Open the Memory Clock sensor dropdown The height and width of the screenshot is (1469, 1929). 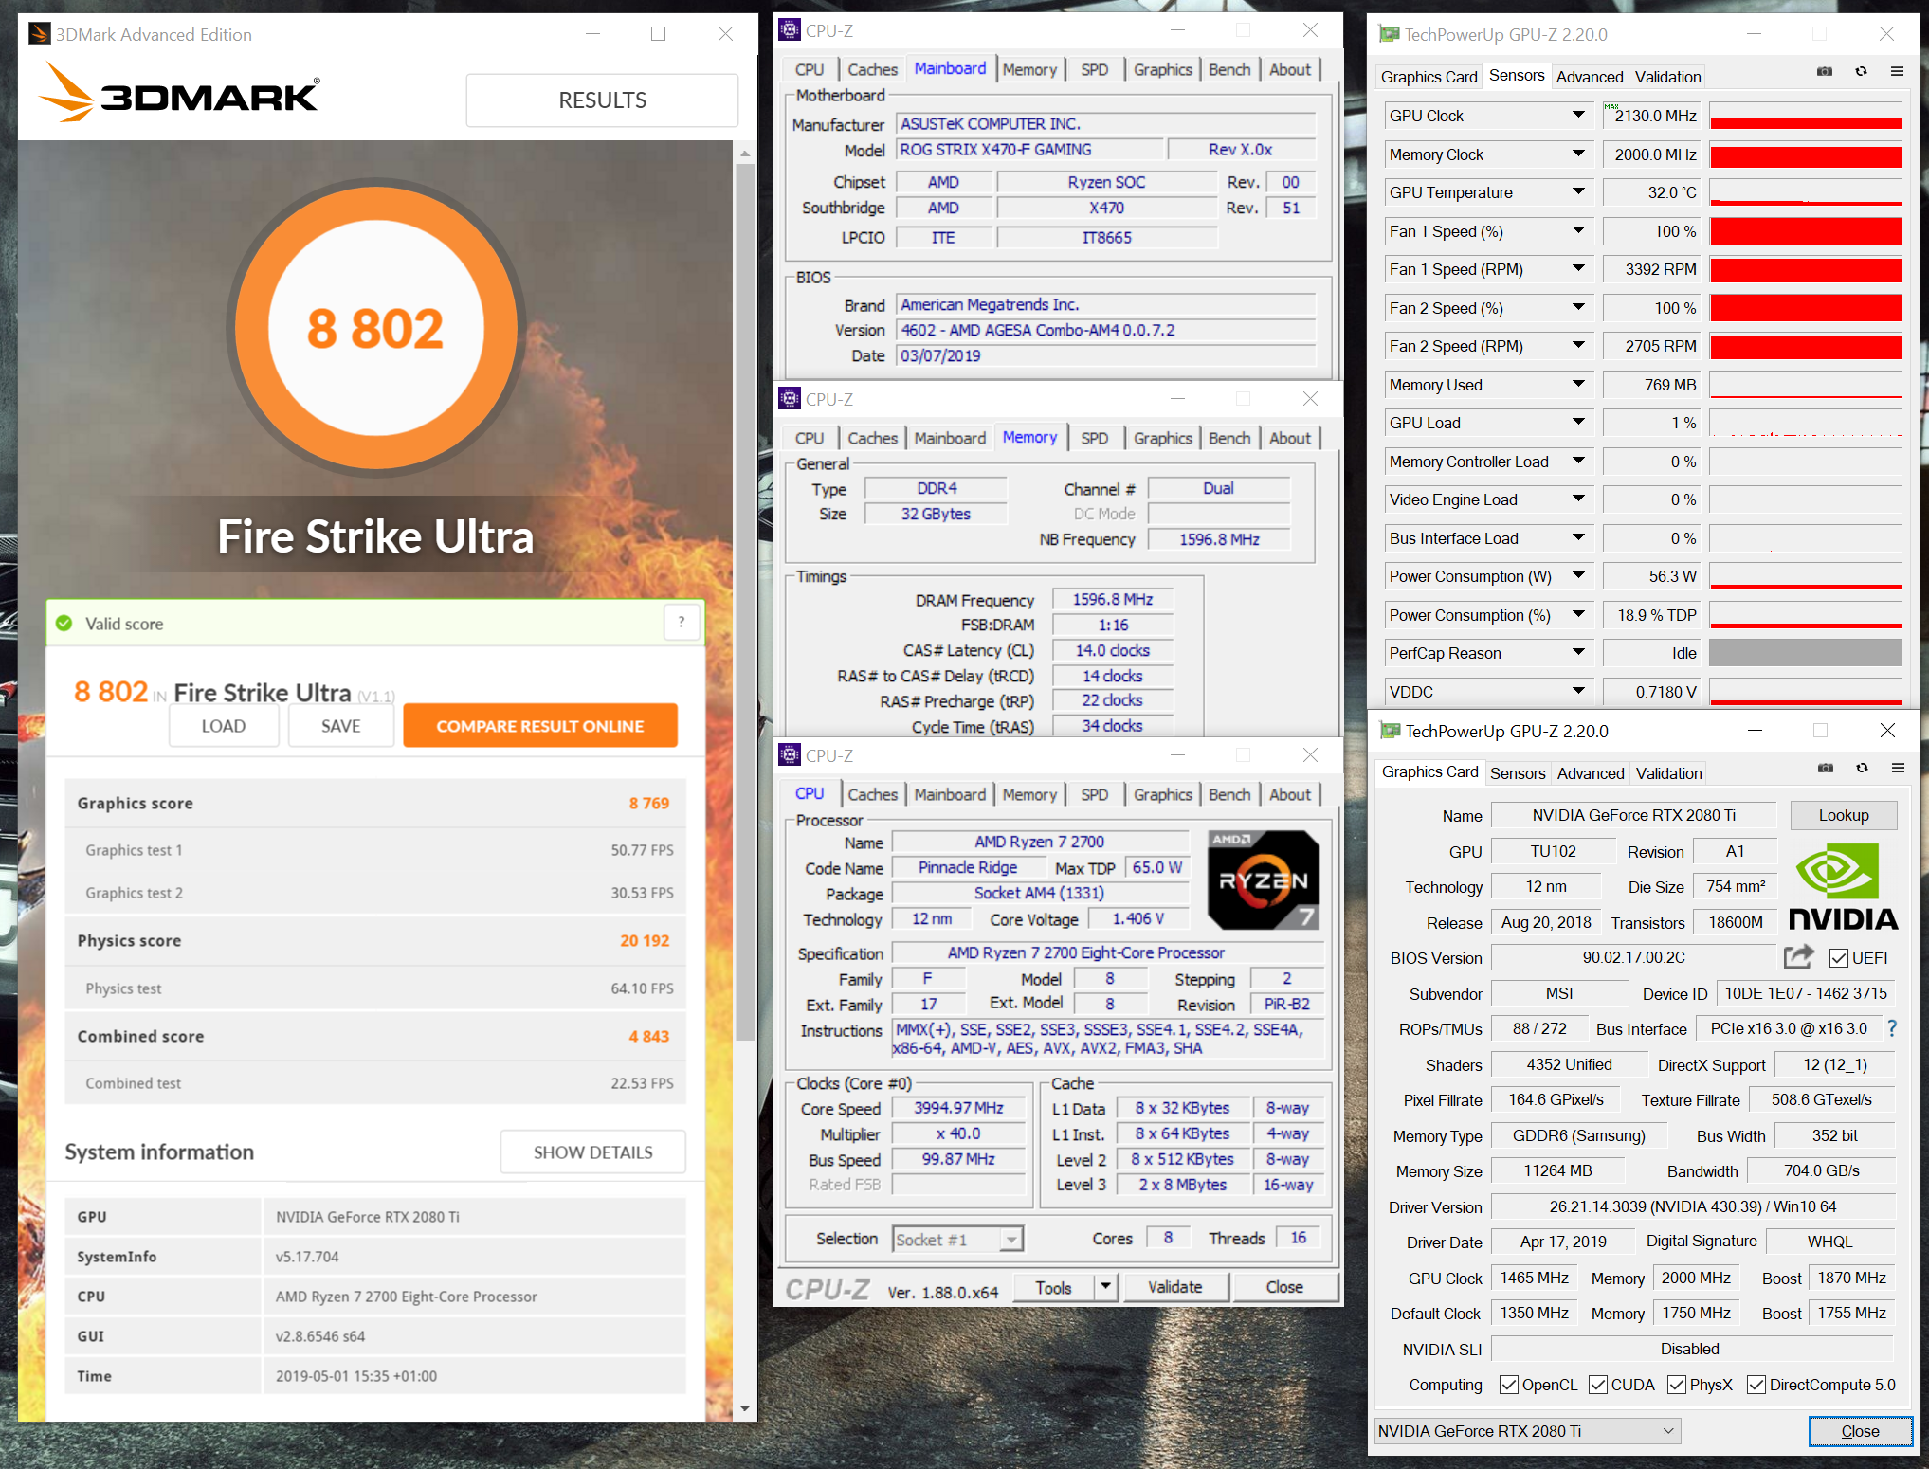[x=1578, y=154]
